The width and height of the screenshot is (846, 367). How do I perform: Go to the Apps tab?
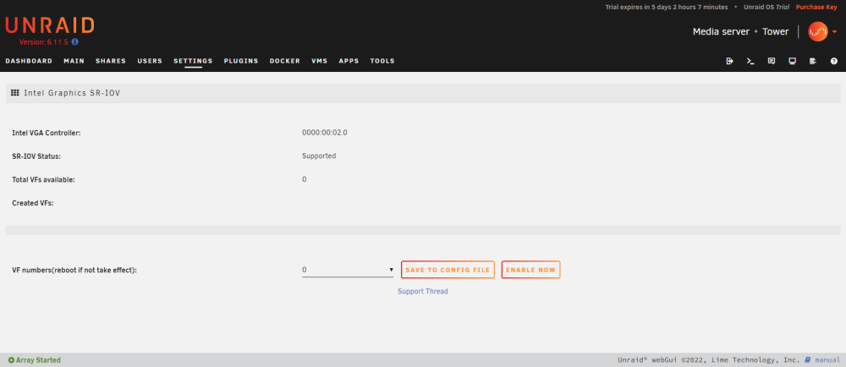349,61
